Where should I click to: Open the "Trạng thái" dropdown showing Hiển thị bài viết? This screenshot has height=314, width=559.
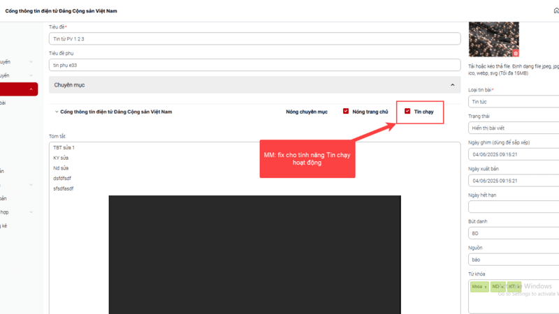coord(514,128)
